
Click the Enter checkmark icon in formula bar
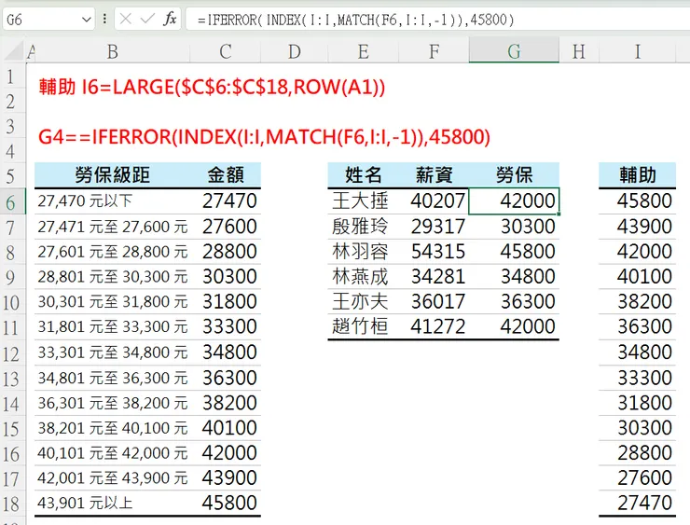point(147,20)
